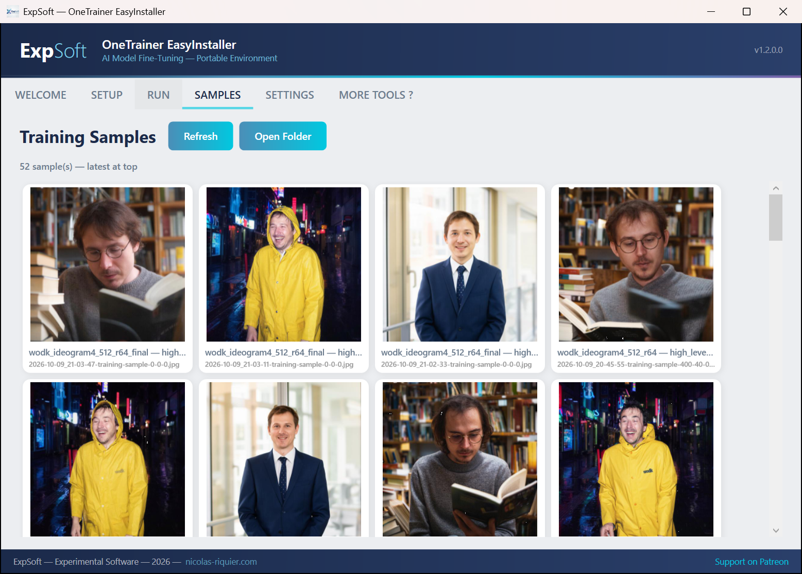Click filename 2026-10-09_21-03-11-training-sample-0-0-0.jpg

[x=279, y=364]
